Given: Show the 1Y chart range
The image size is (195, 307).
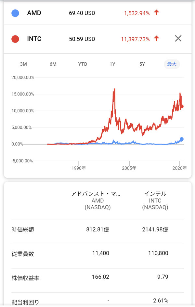Looking at the screenshot, I should coord(112,64).
